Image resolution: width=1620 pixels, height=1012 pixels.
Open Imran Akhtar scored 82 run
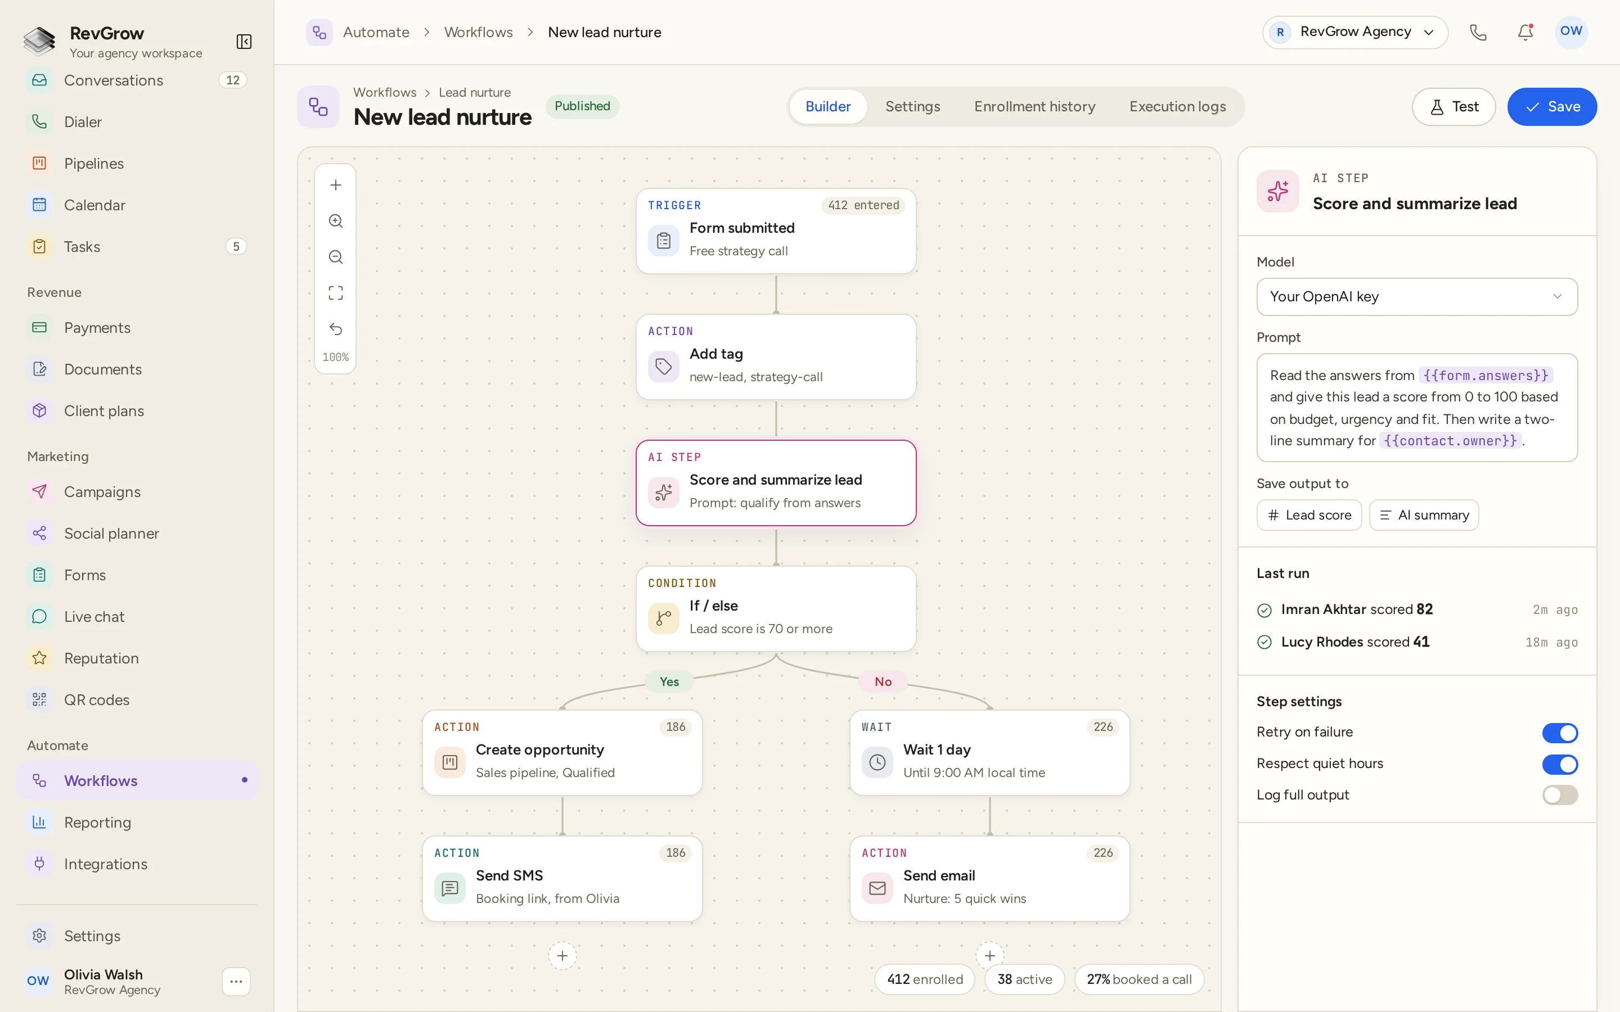1416,609
